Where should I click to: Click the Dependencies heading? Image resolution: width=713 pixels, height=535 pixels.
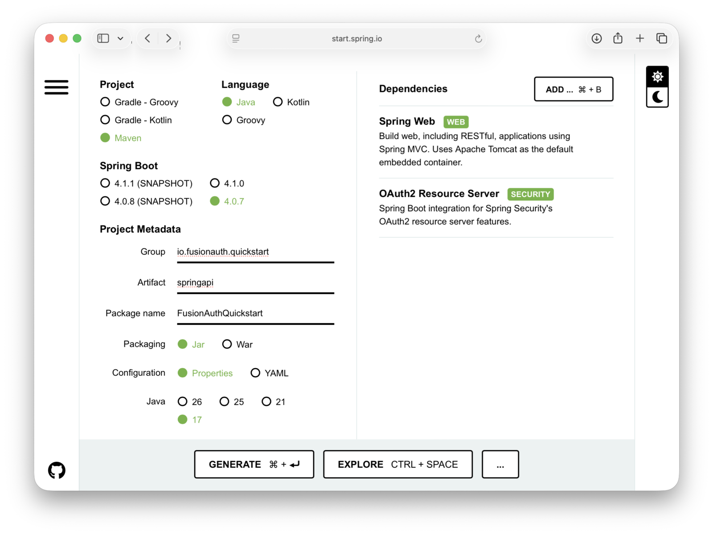(x=413, y=89)
